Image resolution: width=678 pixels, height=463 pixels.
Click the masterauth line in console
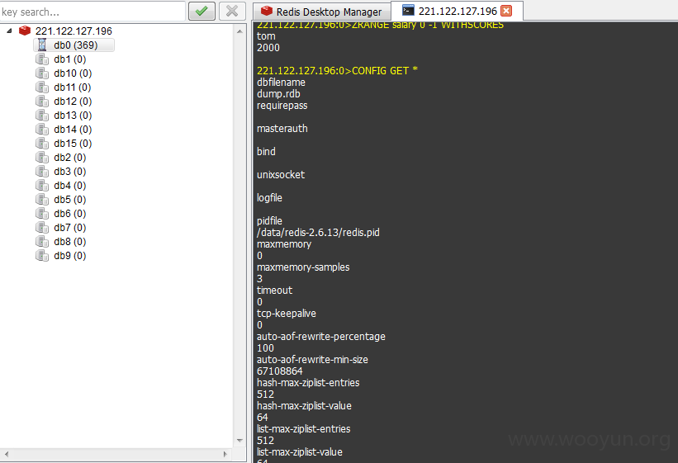pyautogui.click(x=282, y=129)
